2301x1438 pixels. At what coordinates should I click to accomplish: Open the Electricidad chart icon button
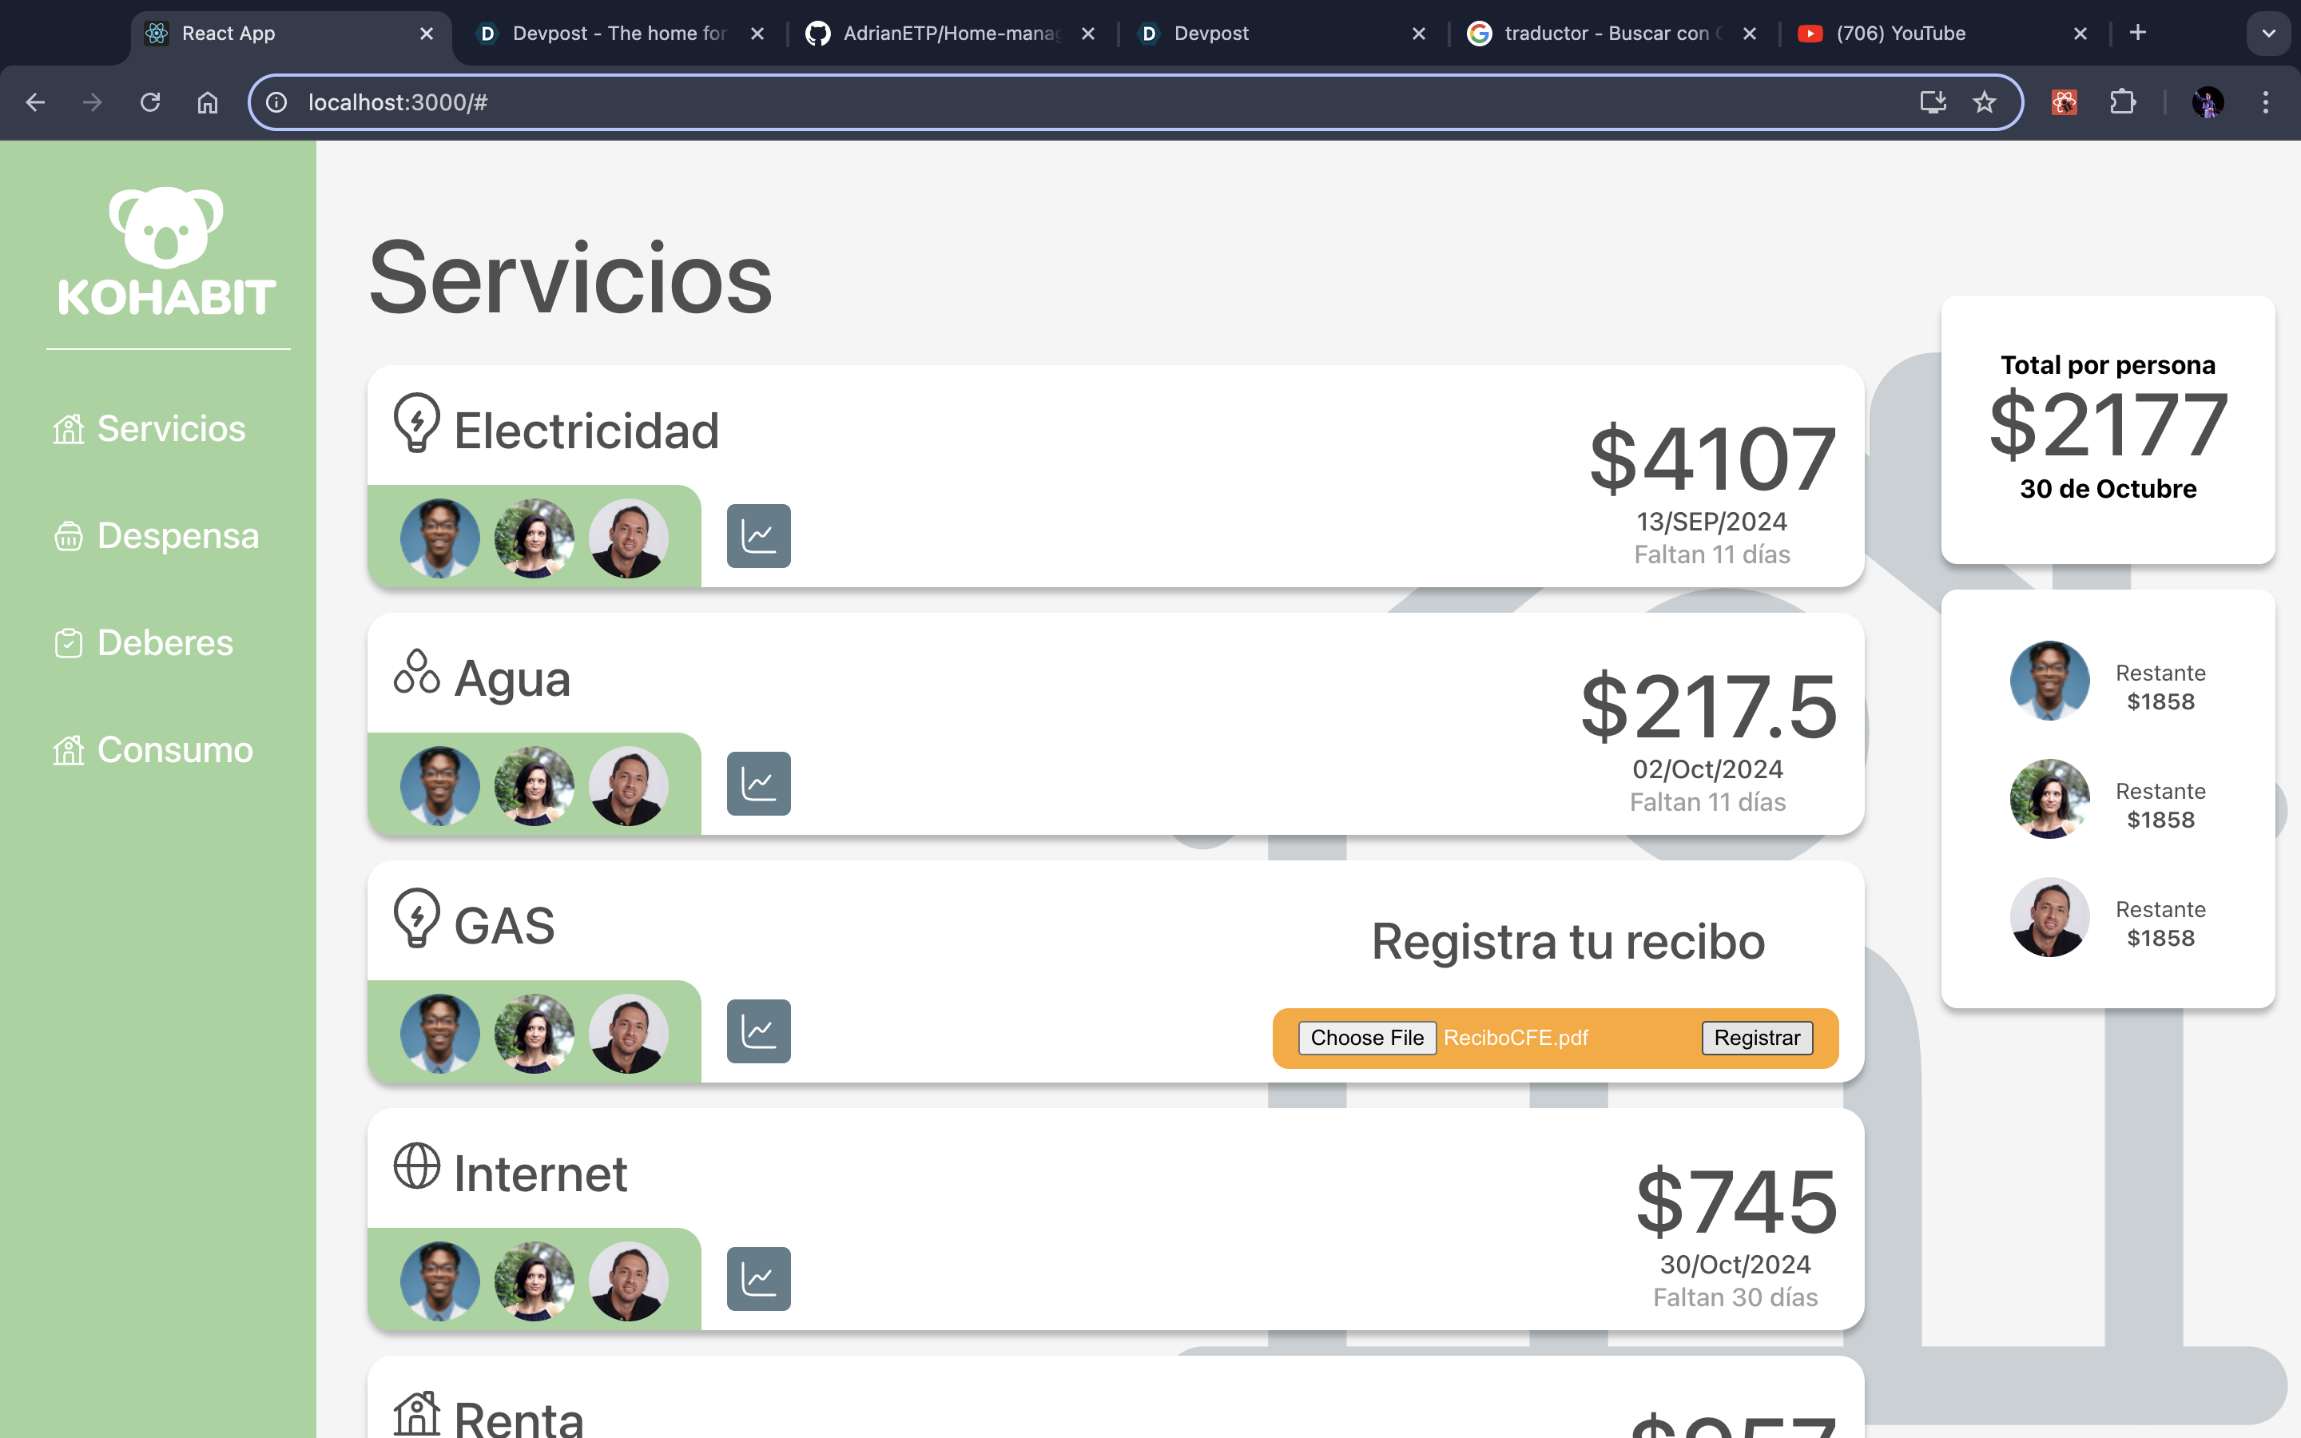[x=757, y=535]
